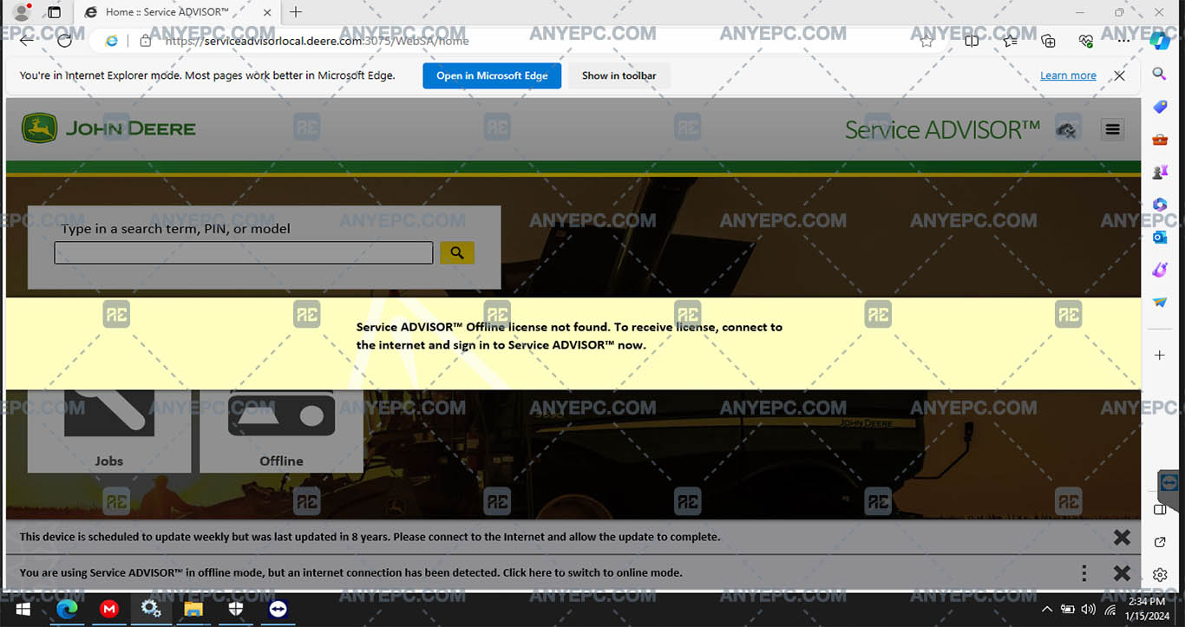The height and width of the screenshot is (627, 1185).
Task: Open sidebar Outlook icon
Action: click(x=1160, y=238)
